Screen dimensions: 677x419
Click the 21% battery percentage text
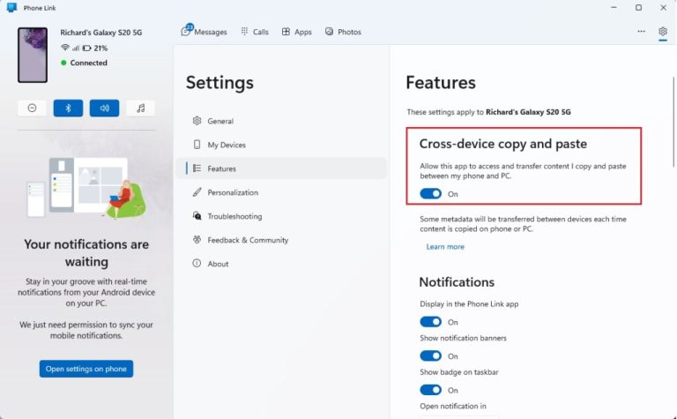[100, 48]
